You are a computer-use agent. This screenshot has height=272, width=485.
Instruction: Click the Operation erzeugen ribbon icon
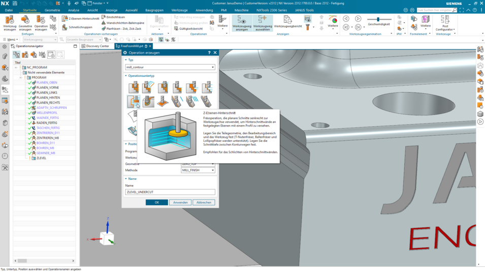(x=41, y=22)
